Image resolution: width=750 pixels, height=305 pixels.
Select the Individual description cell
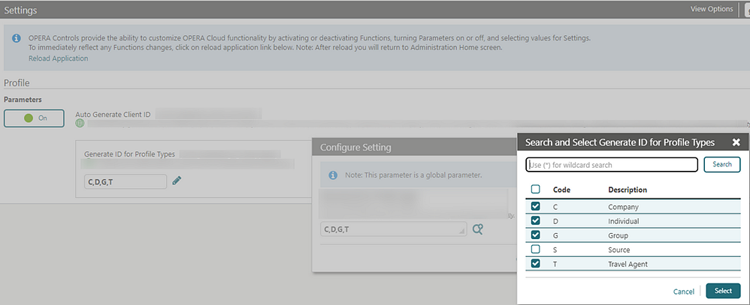point(623,222)
